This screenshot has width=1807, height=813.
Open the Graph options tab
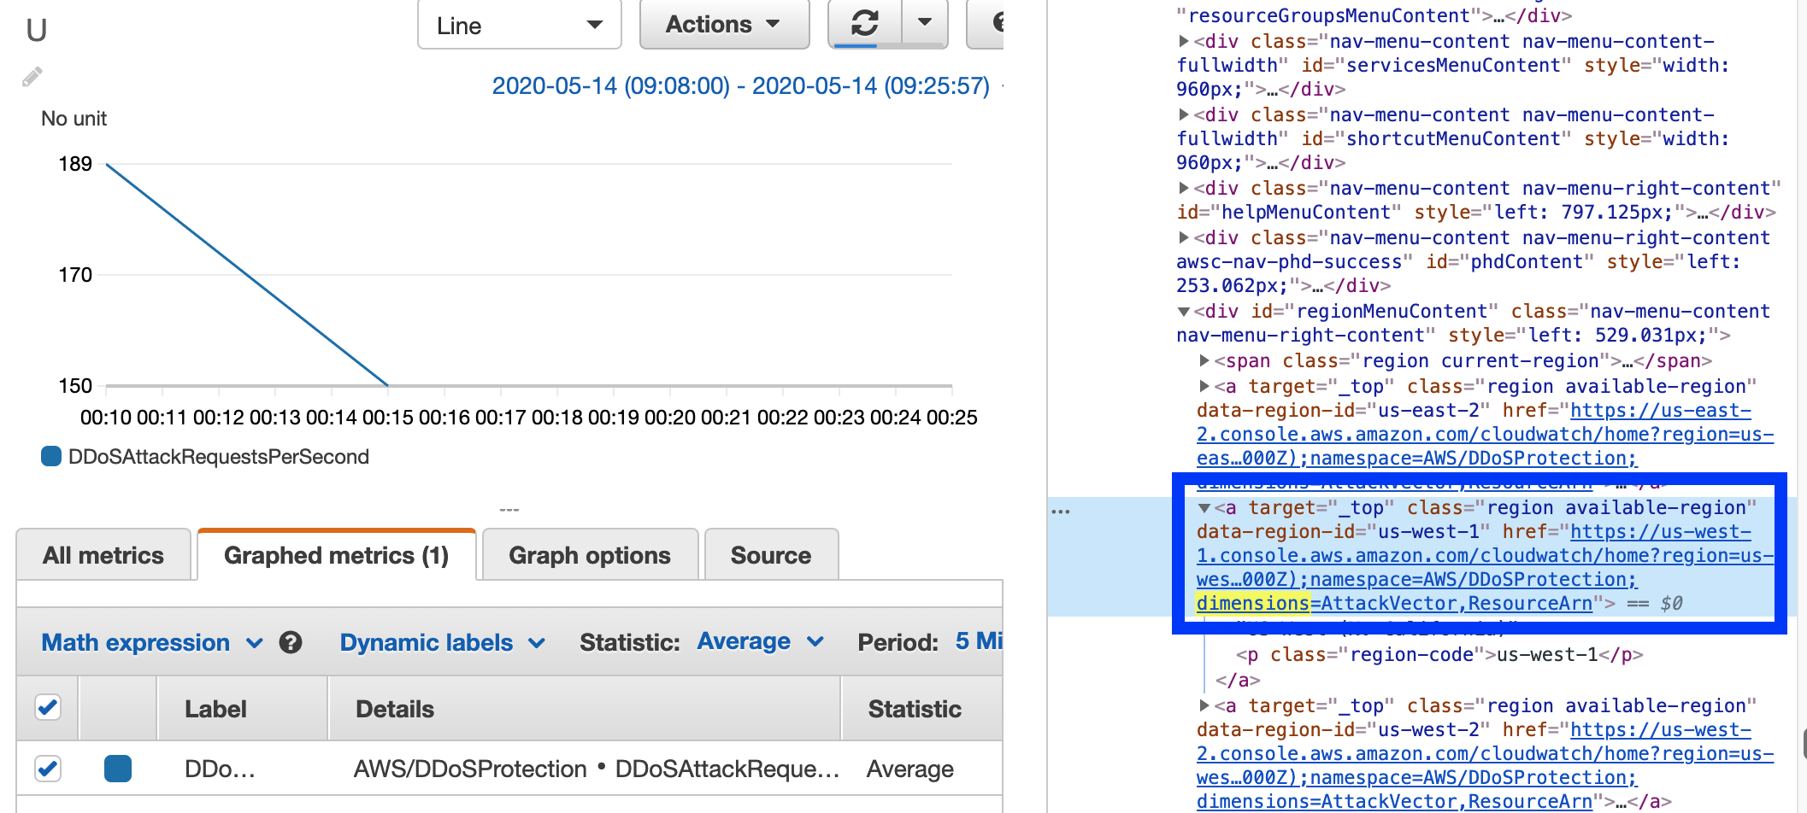[589, 555]
